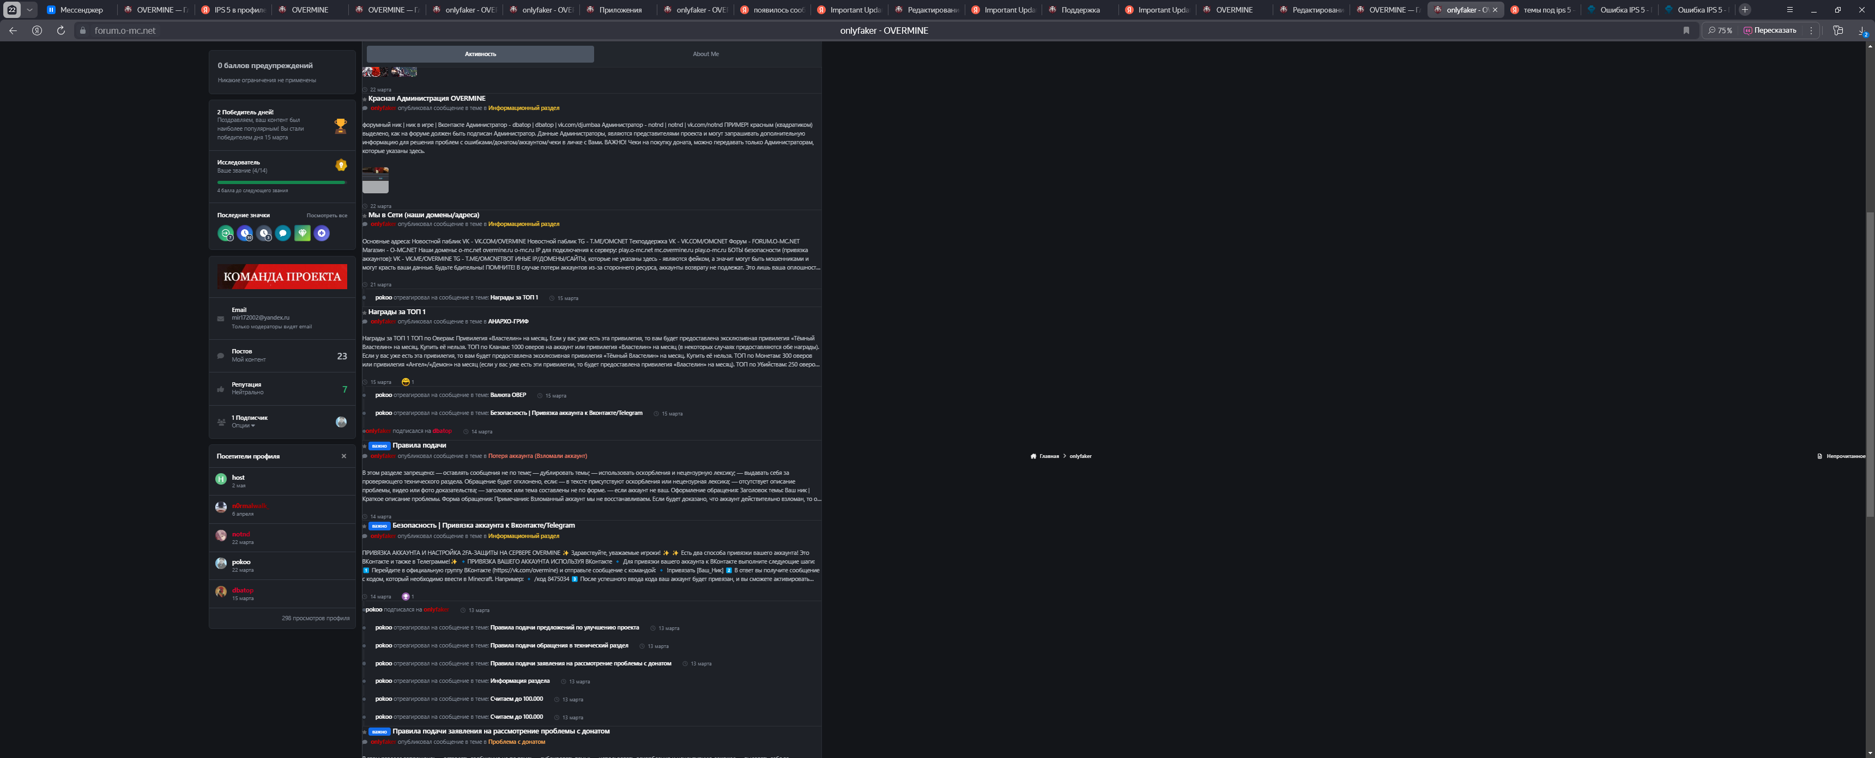Open the post image thumbnail attachment
This screenshot has height=758, width=1875.
375,180
